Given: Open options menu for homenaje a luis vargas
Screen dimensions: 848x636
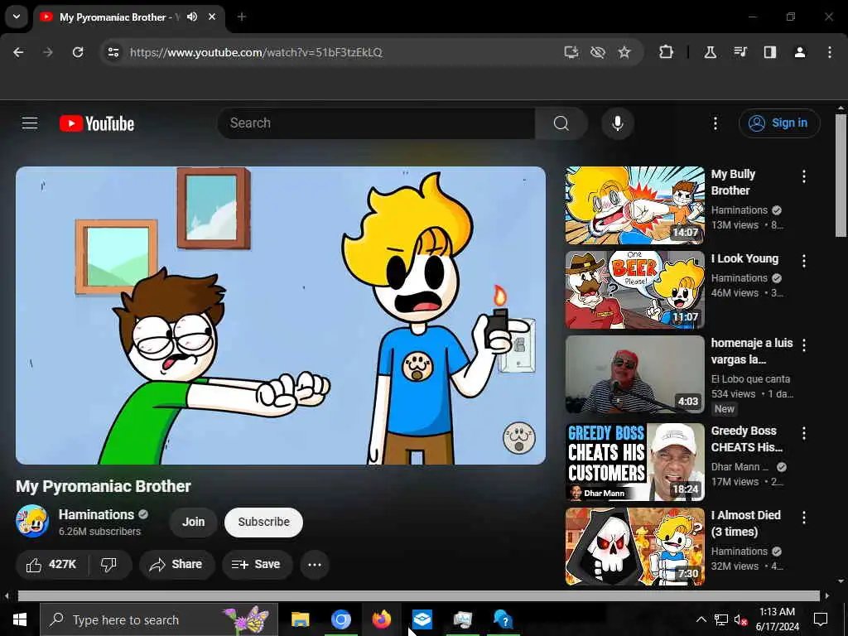Looking at the screenshot, I should pos(803,345).
